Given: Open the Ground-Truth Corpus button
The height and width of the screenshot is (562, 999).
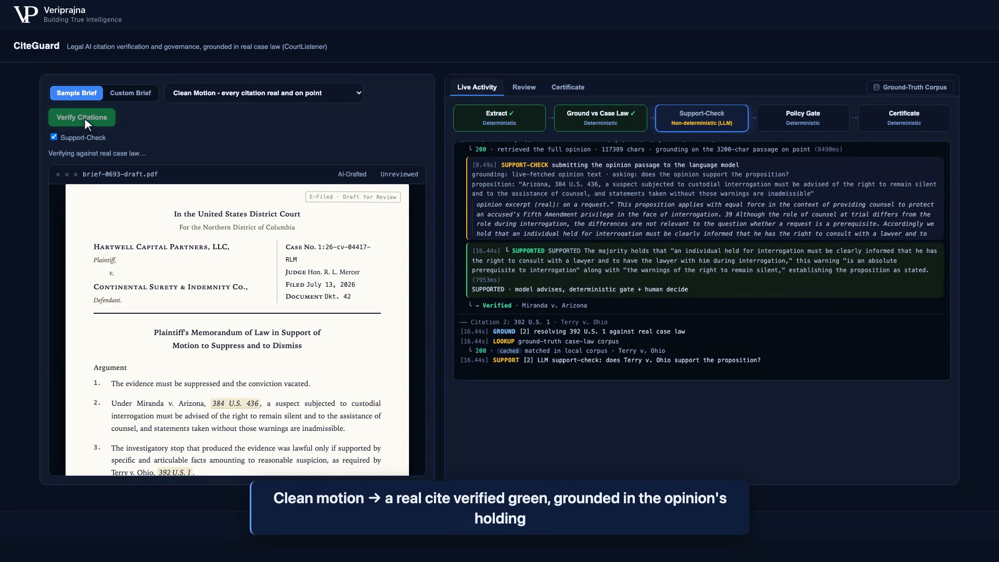Looking at the screenshot, I should pyautogui.click(x=910, y=87).
